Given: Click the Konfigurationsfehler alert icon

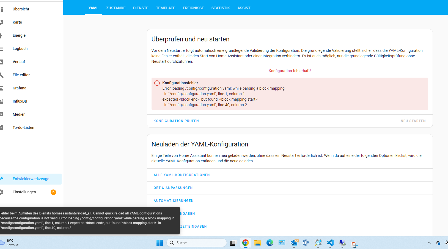Looking at the screenshot, I should pyautogui.click(x=157, y=83).
